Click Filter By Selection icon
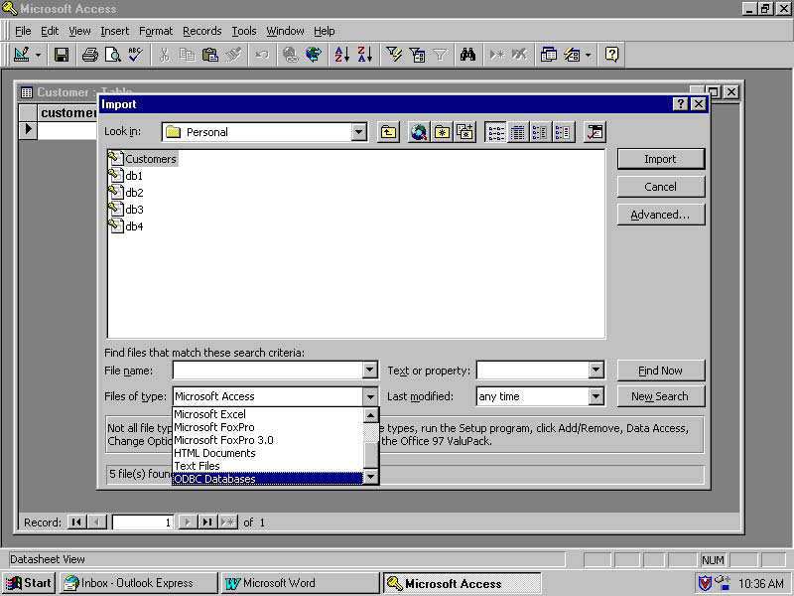Image resolution: width=794 pixels, height=596 pixels. click(x=394, y=55)
